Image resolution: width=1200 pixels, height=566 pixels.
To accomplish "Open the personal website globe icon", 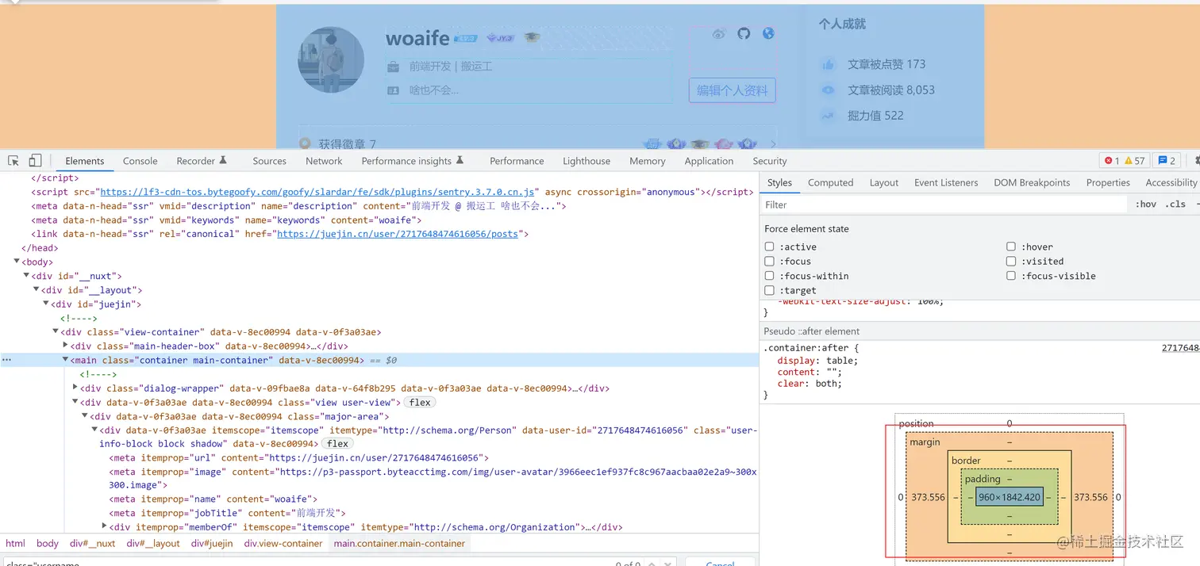I will click(767, 33).
